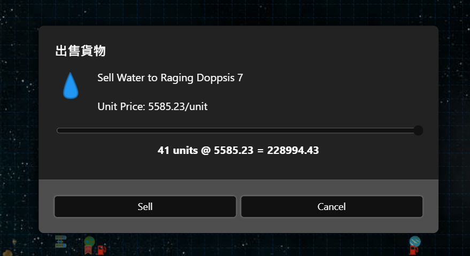Image resolution: width=470 pixels, height=256 pixels.
Task: Click the 228994.43 total amount
Action: click(293, 150)
